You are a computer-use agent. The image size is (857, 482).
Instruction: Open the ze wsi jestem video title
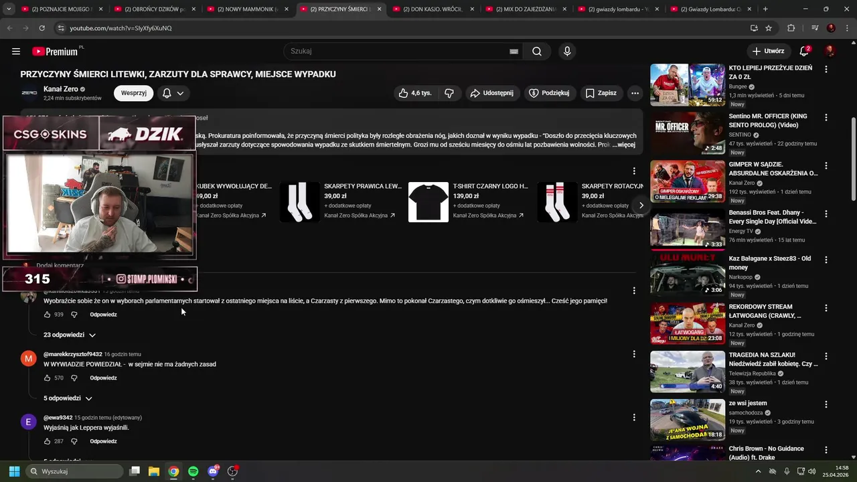tap(748, 403)
